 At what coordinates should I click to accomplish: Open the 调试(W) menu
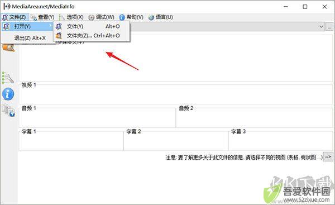coord(101,17)
